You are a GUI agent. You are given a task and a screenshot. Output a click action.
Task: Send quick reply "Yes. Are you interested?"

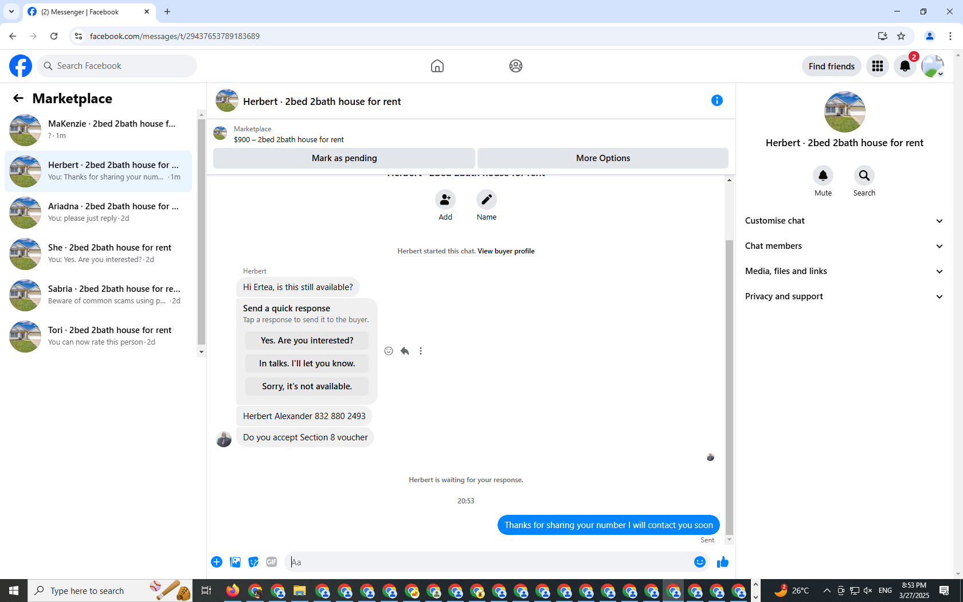point(307,341)
